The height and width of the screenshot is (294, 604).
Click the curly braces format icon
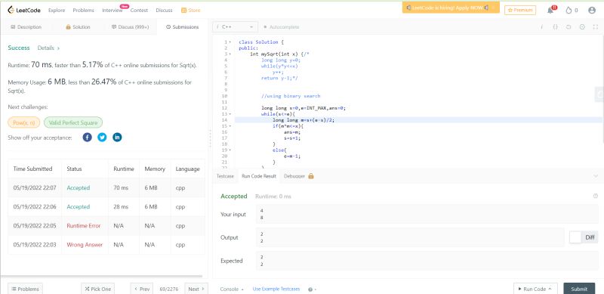[555, 27]
